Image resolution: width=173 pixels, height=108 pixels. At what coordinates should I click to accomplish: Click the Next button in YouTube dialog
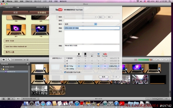coord(115,77)
